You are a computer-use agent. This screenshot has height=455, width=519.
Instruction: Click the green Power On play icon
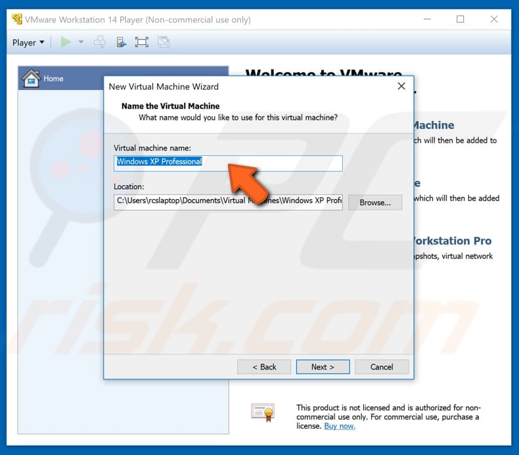66,42
